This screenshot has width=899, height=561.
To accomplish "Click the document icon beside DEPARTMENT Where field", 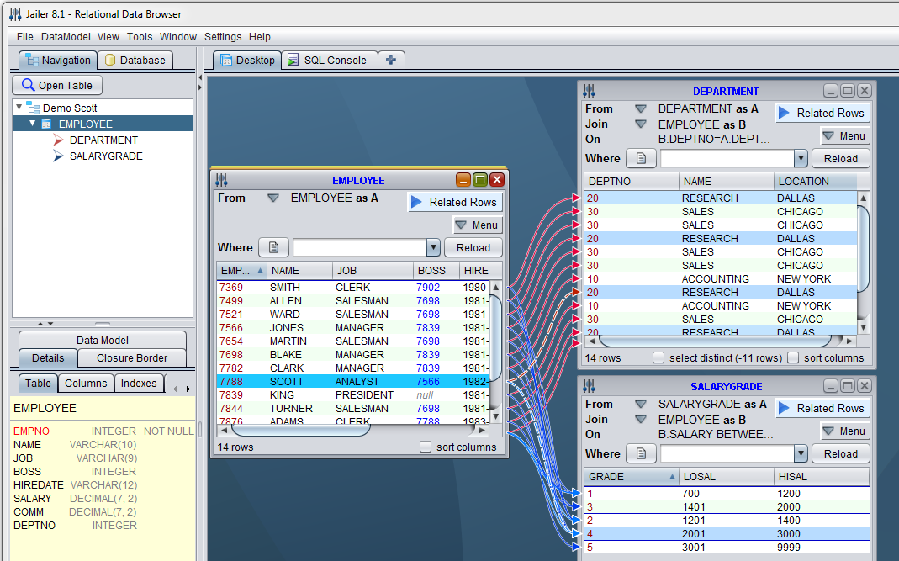I will pos(641,158).
